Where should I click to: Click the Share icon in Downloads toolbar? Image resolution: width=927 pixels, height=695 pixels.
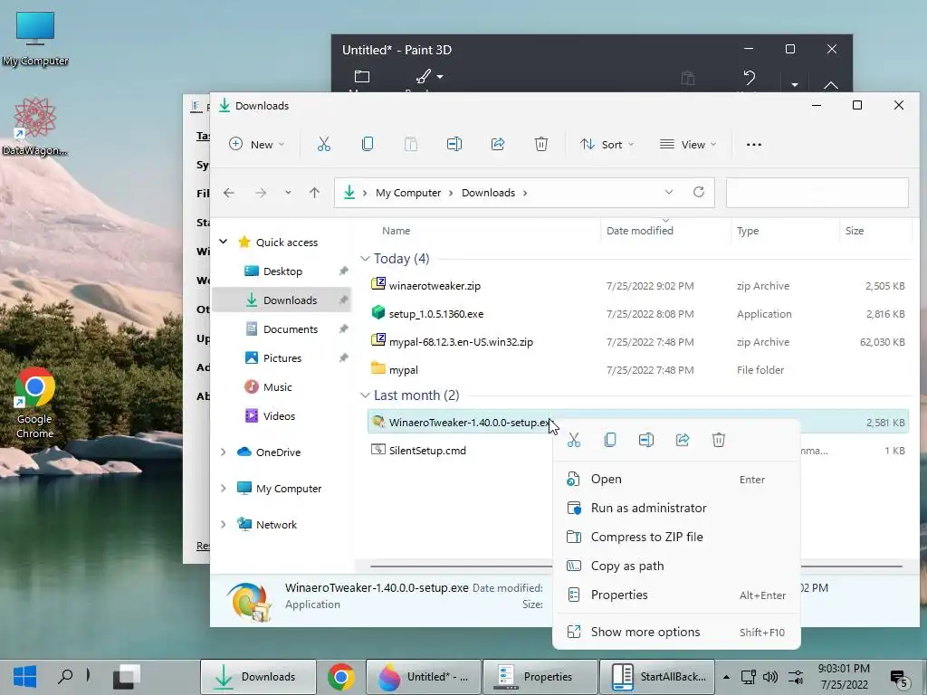click(x=498, y=144)
